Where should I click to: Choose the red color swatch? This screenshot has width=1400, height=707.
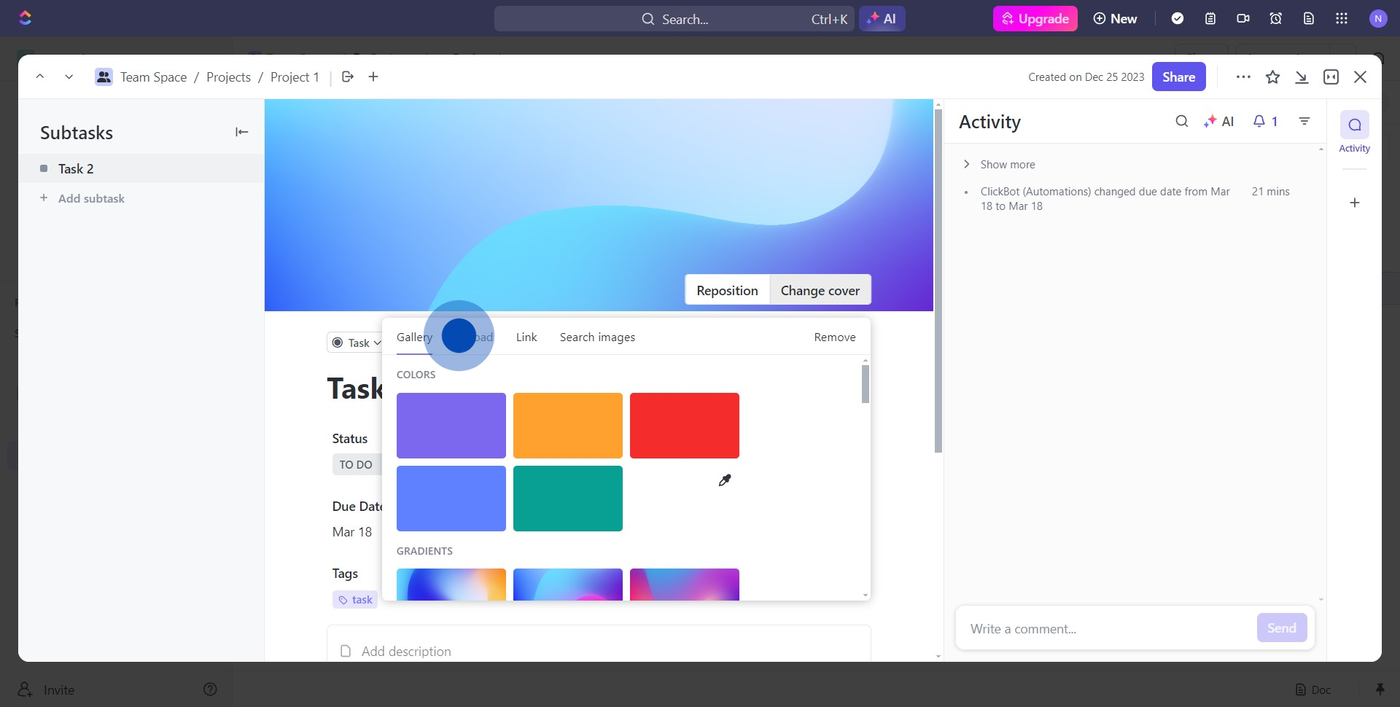(x=685, y=426)
